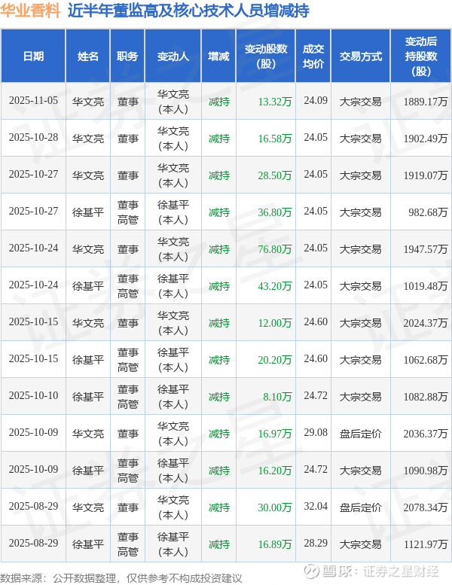Click 盘后定价 in the 2025-08-29 row
The height and width of the screenshot is (585, 452).
pyautogui.click(x=361, y=507)
